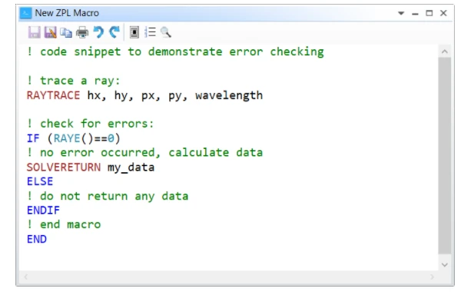
Task: Click the fit window icon in the toolbar
Action: [x=134, y=32]
